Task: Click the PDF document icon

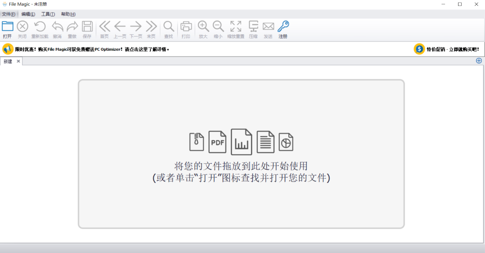Action: 217,142
